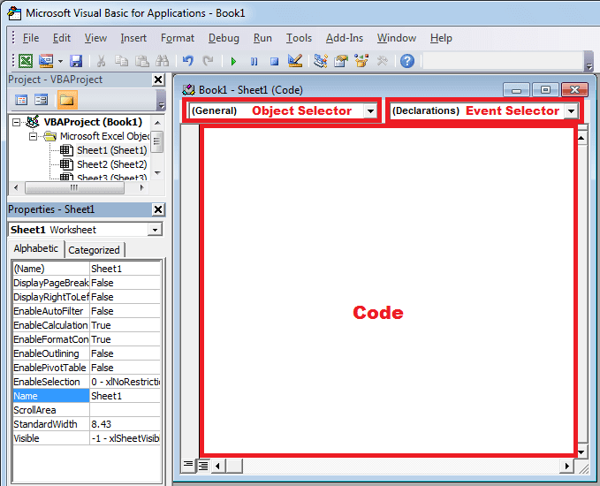
Task: Click toolbar options overflow arrow
Action: (x=589, y=61)
